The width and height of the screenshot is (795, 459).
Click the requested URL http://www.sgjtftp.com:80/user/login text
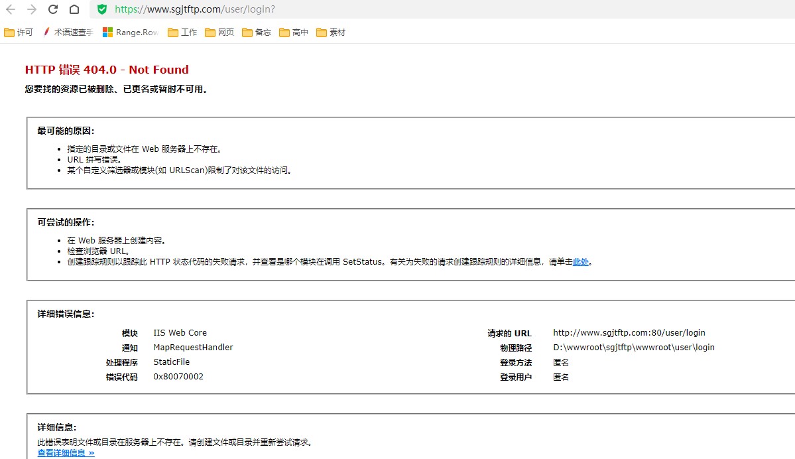pos(629,333)
